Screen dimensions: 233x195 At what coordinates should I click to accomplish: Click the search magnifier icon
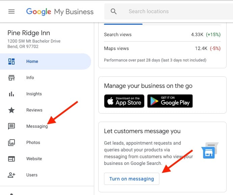pos(113,11)
